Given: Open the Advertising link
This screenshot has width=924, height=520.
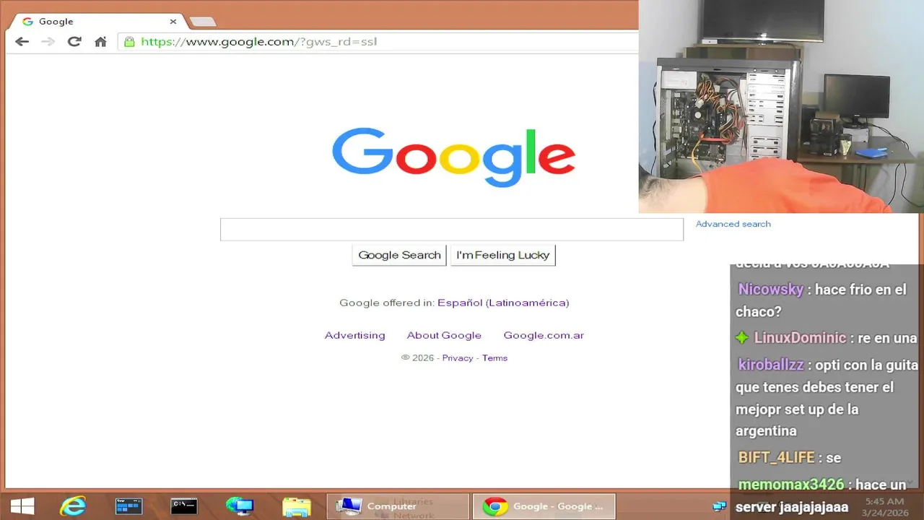Looking at the screenshot, I should [354, 335].
